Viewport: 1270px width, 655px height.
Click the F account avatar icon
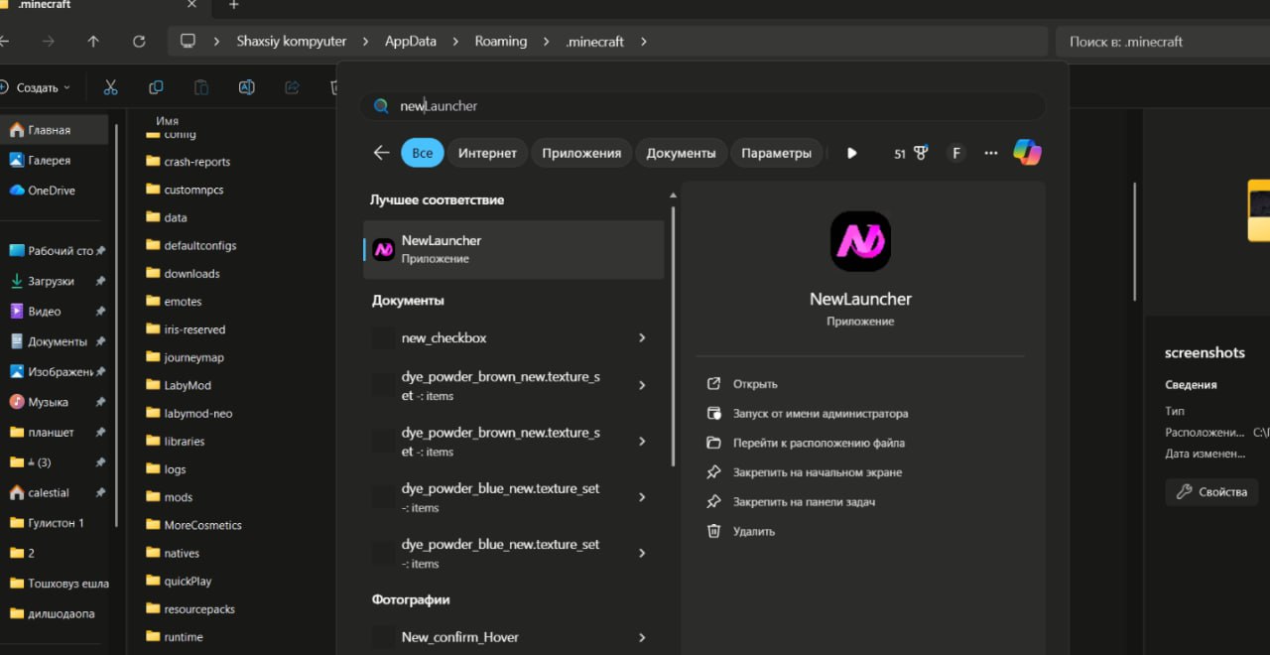coord(956,153)
